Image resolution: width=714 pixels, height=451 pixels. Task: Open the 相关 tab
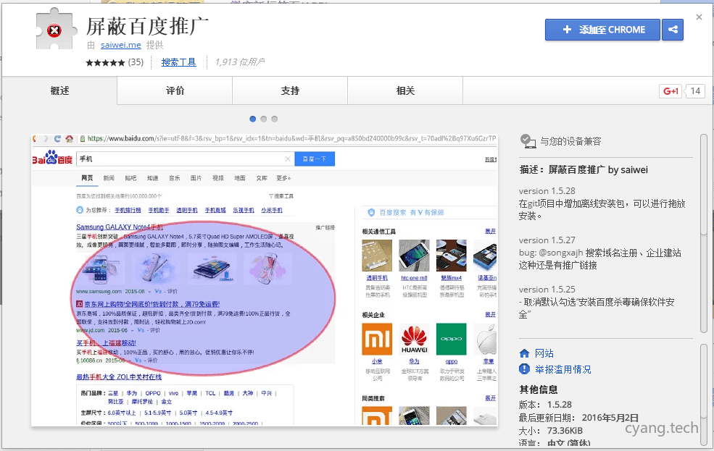point(405,90)
